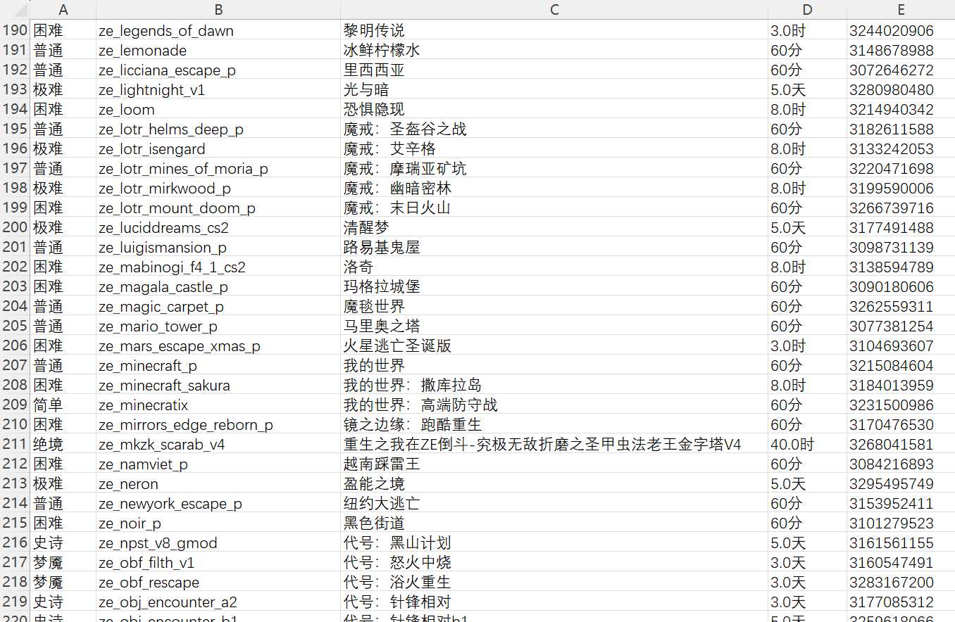The image size is (955, 622).
Task: Select column A header
Action: (63, 10)
